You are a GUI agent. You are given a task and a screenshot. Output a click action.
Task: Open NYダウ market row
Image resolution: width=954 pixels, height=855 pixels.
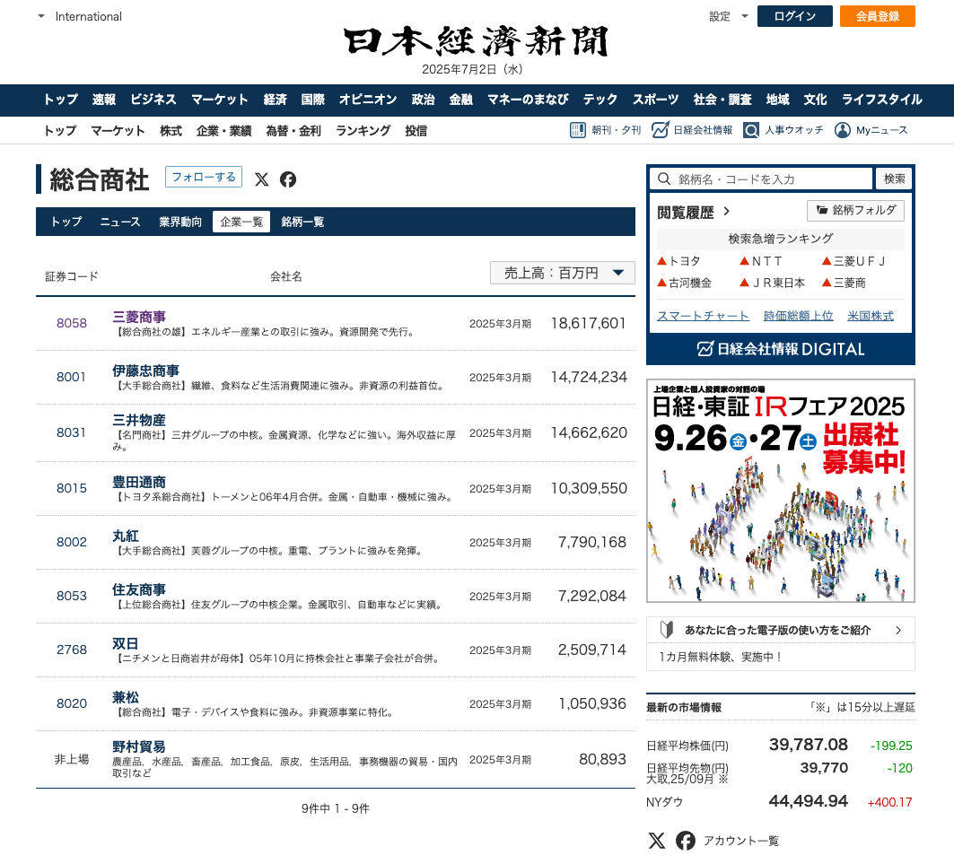781,801
